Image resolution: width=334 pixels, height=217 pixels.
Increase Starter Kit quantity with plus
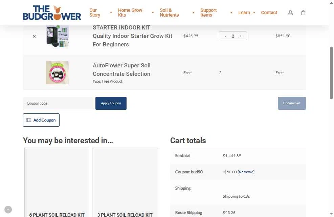point(241,36)
